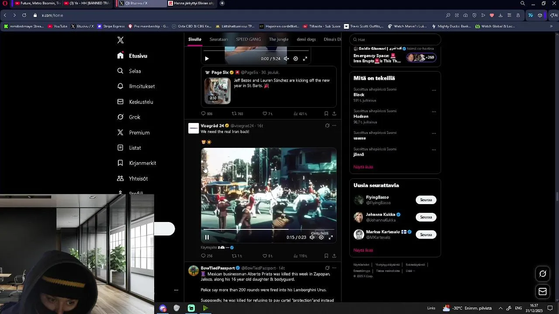The width and height of the screenshot is (559, 314).
Task: Follow FlyingBasso
Action: pos(426,200)
